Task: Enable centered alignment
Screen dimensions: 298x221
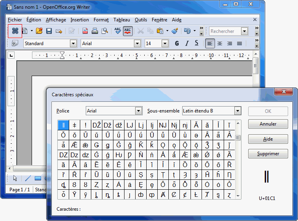Action: [220, 44]
